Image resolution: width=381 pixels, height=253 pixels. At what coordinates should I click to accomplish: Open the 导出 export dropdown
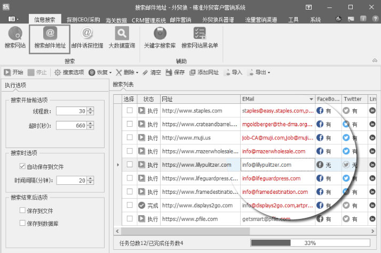[x=260, y=72]
